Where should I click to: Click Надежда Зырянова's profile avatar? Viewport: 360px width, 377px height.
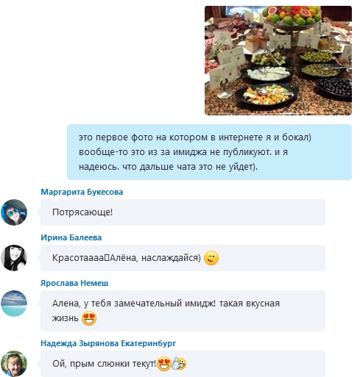(x=14, y=364)
